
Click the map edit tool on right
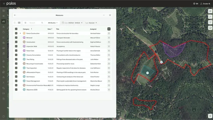click(210, 28)
